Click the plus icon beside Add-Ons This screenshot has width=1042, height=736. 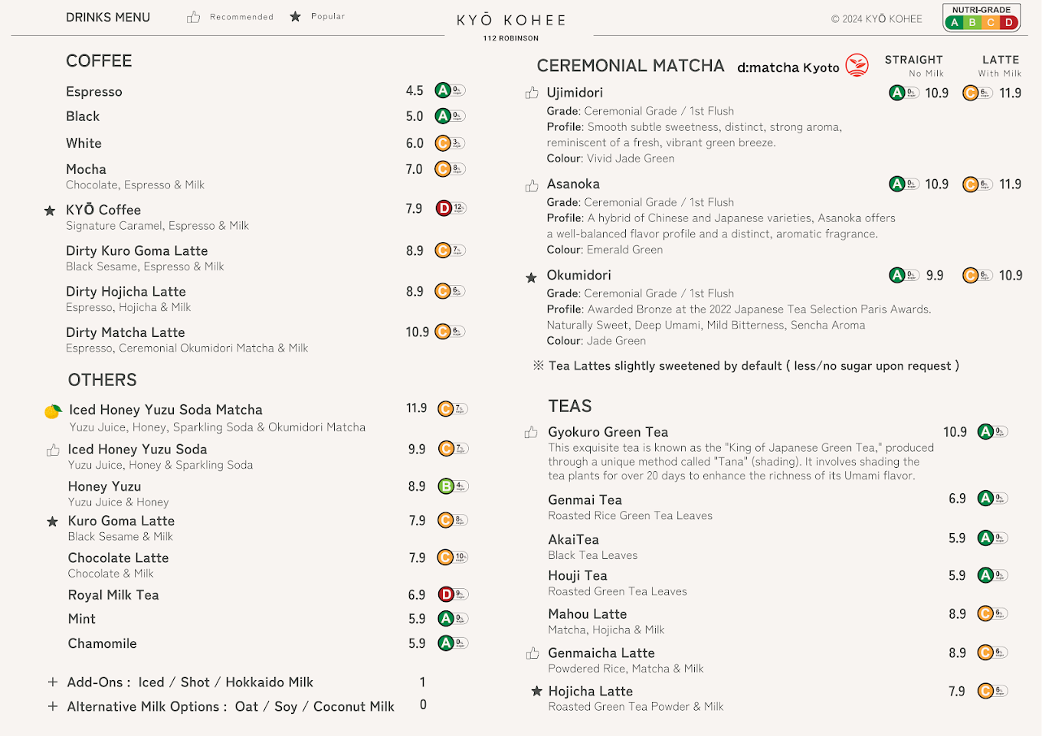pyautogui.click(x=52, y=682)
